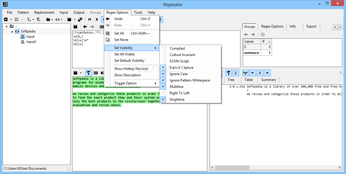
Task: Click the right arrow button in output toolbar
Action: pyautogui.click(x=267, y=73)
